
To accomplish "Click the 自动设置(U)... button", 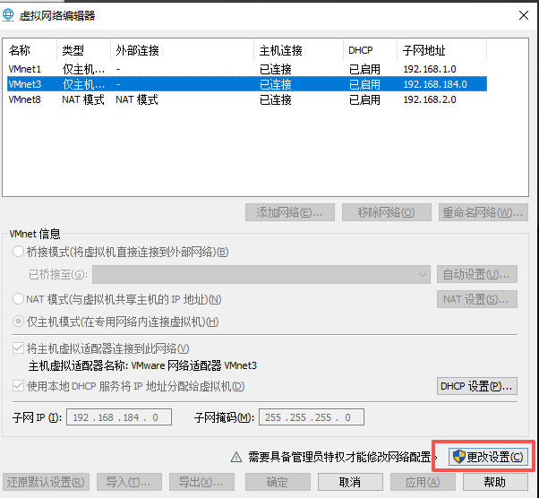I will click(477, 274).
